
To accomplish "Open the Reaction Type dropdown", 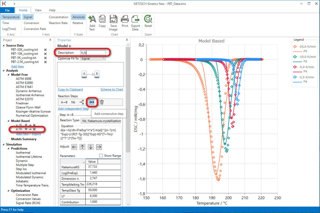I will click(101, 121).
